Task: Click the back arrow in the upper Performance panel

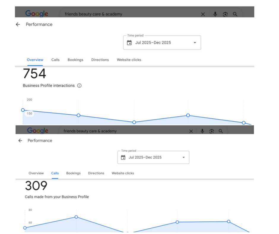Action: (18, 24)
